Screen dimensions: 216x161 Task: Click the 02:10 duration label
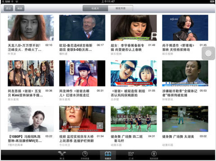49,45
